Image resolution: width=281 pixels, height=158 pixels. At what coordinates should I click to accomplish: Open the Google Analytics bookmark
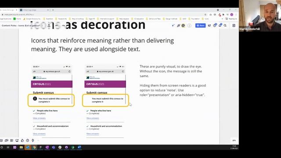32,19
